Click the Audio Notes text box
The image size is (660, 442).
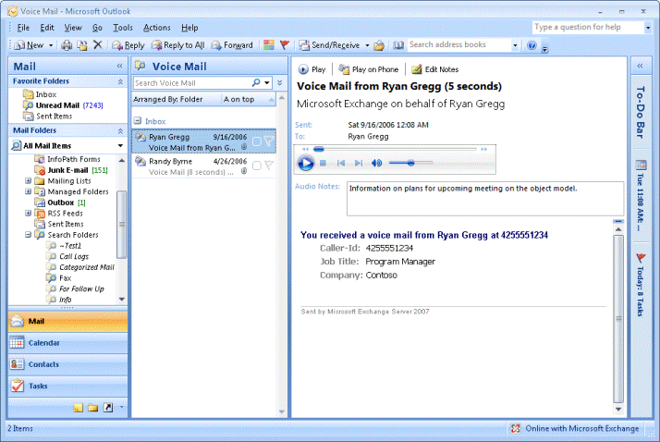pos(485,198)
